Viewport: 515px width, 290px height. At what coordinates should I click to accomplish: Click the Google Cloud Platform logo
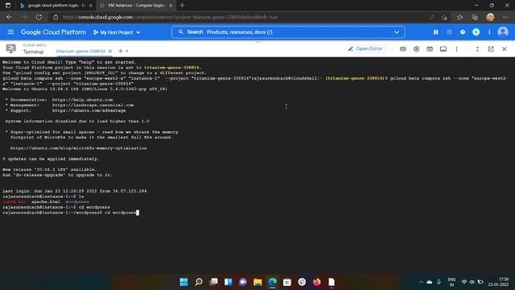point(53,32)
